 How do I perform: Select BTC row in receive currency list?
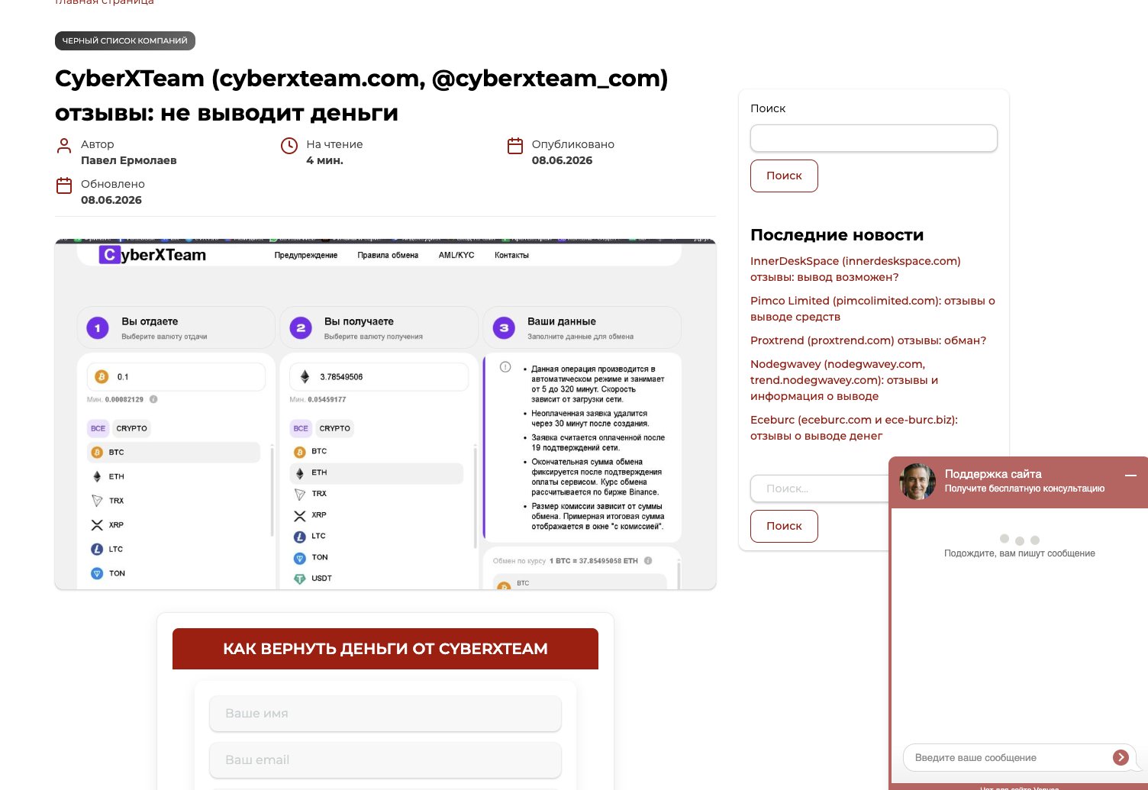[x=377, y=451]
